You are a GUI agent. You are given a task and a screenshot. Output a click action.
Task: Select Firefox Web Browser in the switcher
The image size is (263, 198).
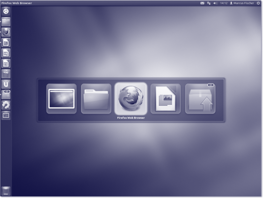point(131,98)
